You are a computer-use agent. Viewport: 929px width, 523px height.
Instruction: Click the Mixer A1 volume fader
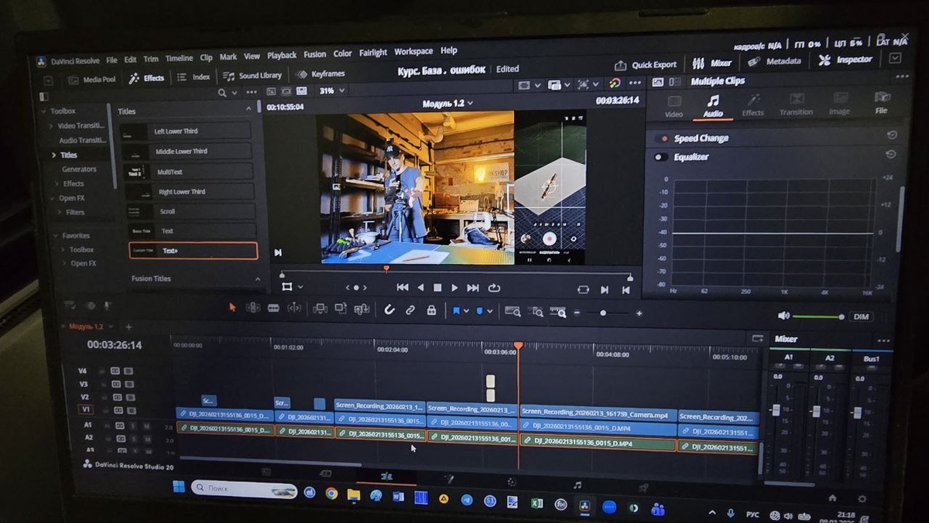[775, 410]
